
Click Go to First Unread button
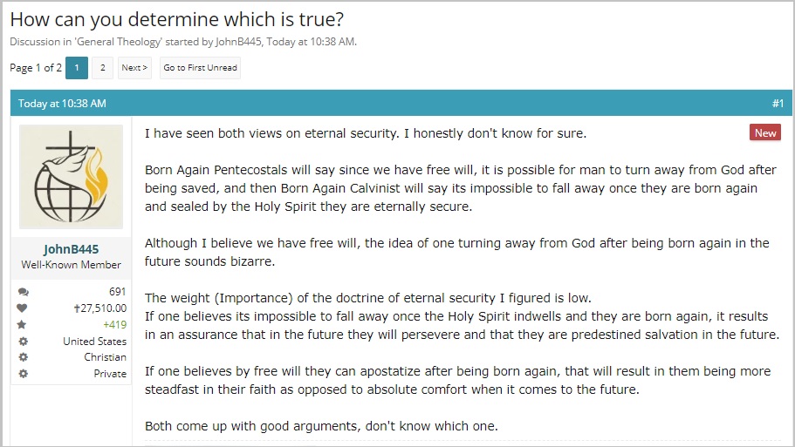point(200,68)
